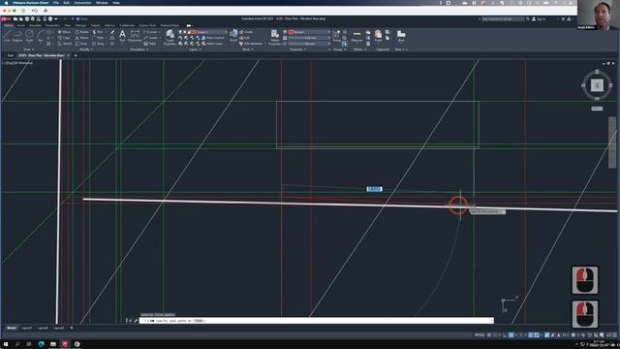Select the Dimension tool
Viewport: 620px width, 349px height.
coord(135,36)
